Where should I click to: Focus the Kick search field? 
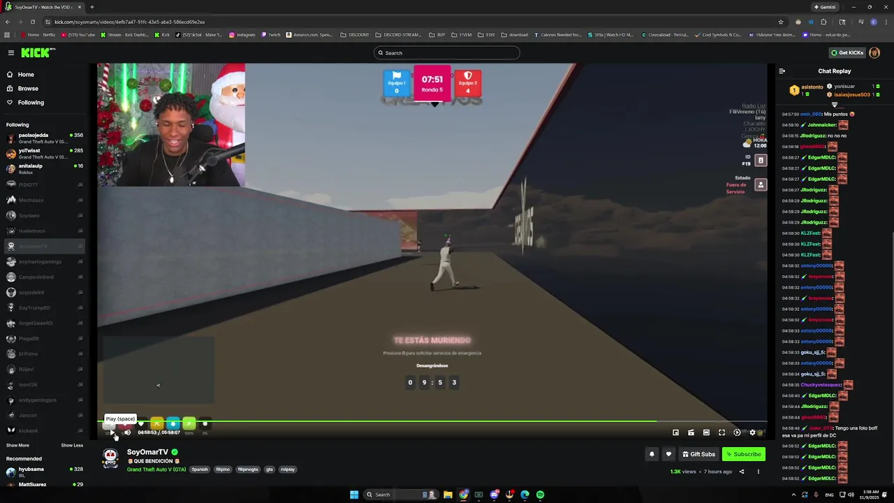[447, 53]
